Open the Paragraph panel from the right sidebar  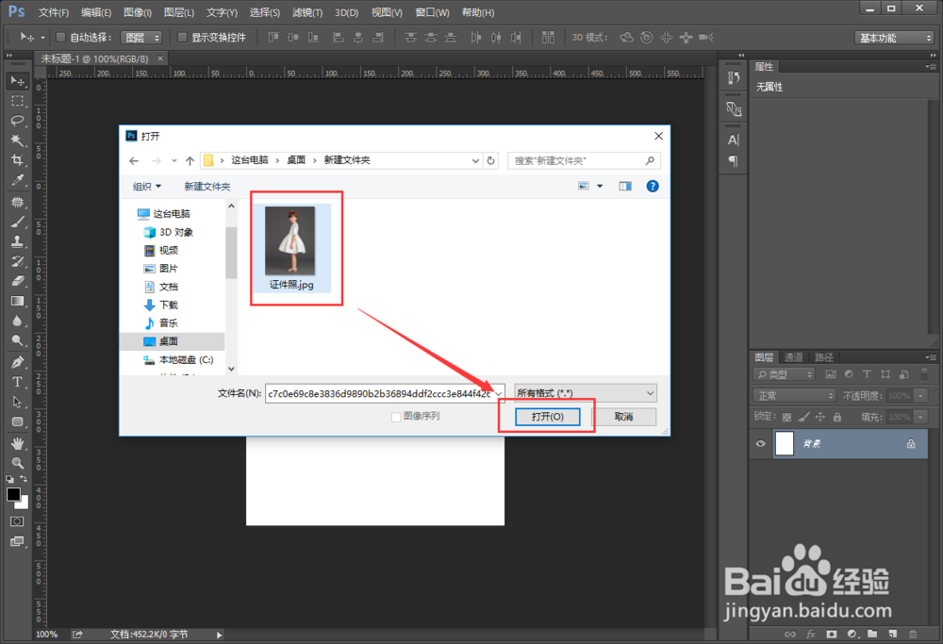pos(733,161)
